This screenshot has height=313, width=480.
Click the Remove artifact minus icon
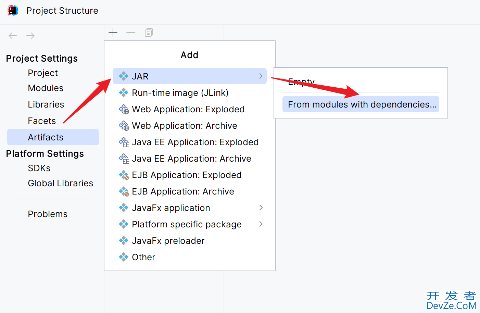click(x=131, y=33)
